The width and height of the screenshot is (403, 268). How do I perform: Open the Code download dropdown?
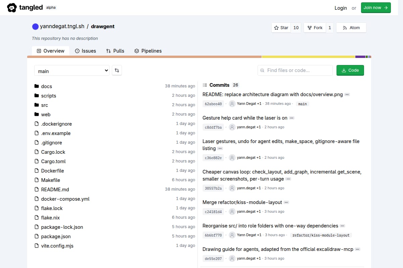coord(350,70)
